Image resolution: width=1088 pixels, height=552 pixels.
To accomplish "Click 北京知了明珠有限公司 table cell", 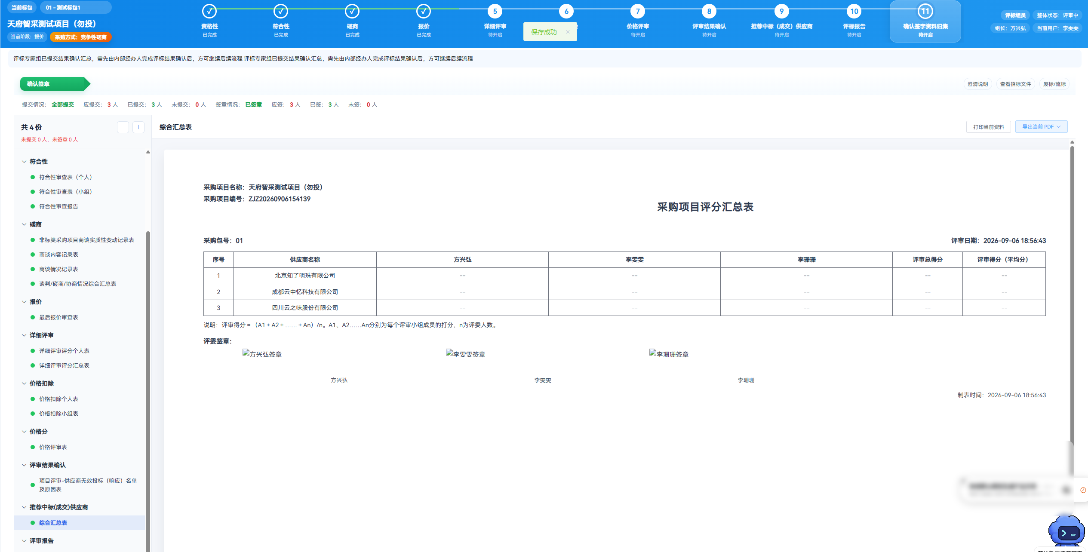I will click(305, 276).
